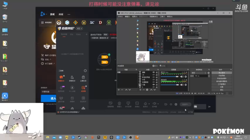The width and height of the screenshot is (250, 140).
Task: Open source properties gear below sources list
Action: (x=147, y=90)
